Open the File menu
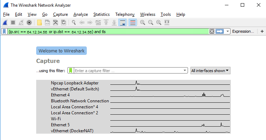This screenshot has width=266, height=140. point(6,14)
